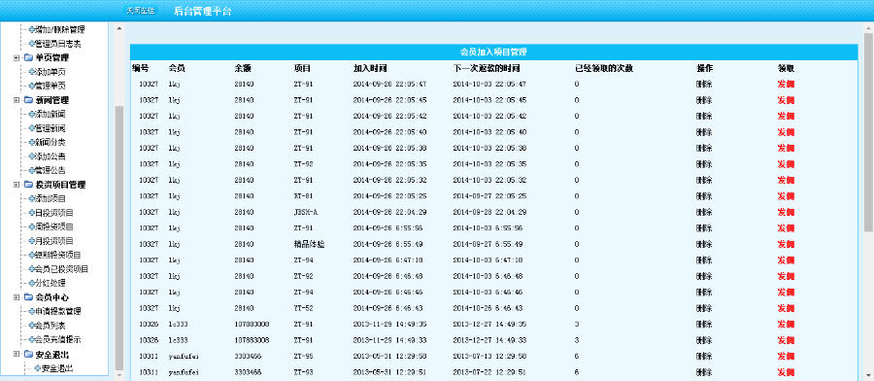Click the folder icon of 单页管理
The height and width of the screenshot is (381, 874).
28,57
